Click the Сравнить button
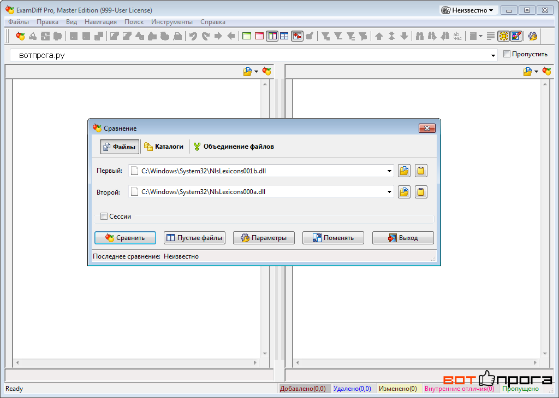 [x=125, y=238]
